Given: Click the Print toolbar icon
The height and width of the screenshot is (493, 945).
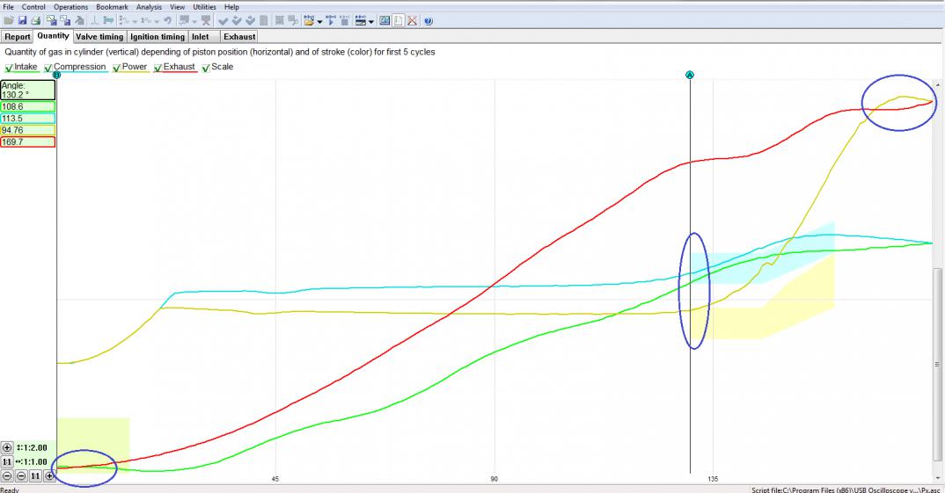Looking at the screenshot, I should point(36,20).
